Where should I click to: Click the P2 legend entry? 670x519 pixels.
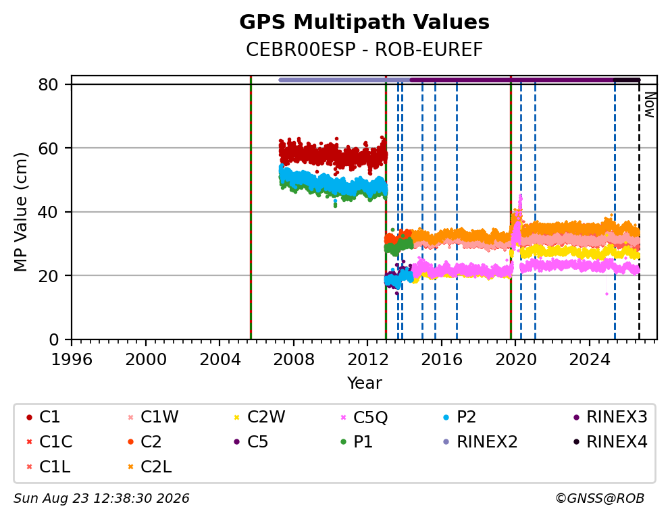pos(459,417)
